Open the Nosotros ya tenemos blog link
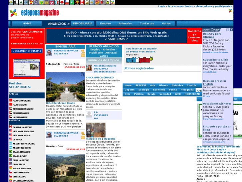 194,36
